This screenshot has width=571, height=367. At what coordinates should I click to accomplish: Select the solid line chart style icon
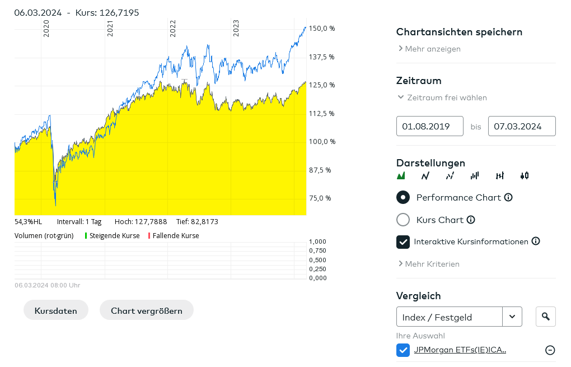click(425, 176)
